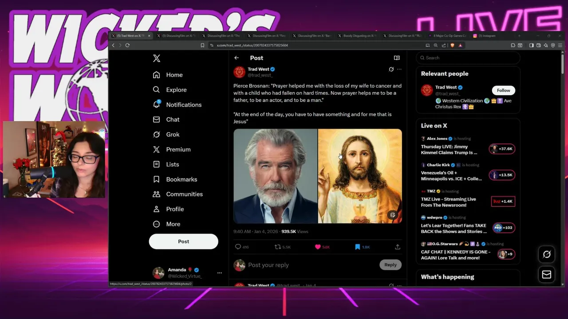The image size is (568, 319).
Task: Reload the page in browser
Action: coord(127,45)
